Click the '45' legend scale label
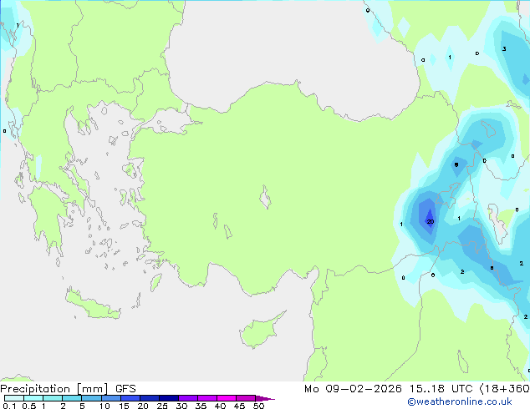530x409 pixels. [x=239, y=406]
